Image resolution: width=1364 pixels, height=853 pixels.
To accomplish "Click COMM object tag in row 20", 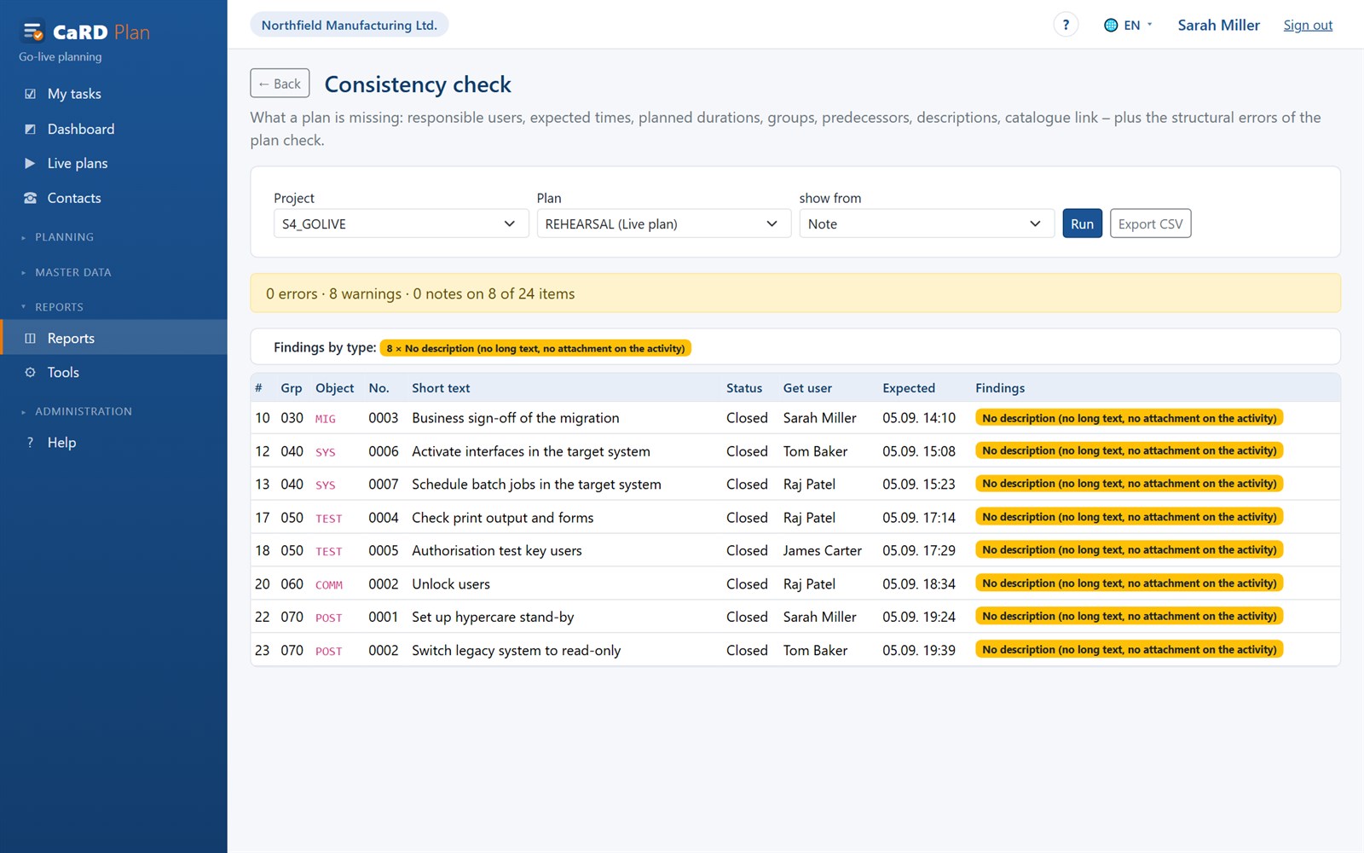I will [329, 585].
